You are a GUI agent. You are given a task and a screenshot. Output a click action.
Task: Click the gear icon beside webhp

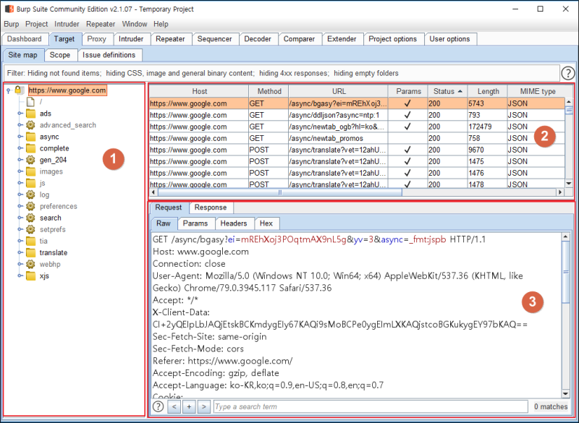pos(30,264)
